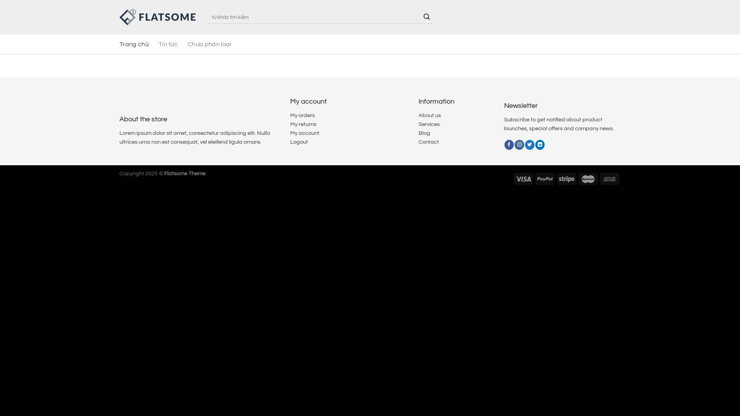
Task: Click the search magnifier button
Action: 426,17
